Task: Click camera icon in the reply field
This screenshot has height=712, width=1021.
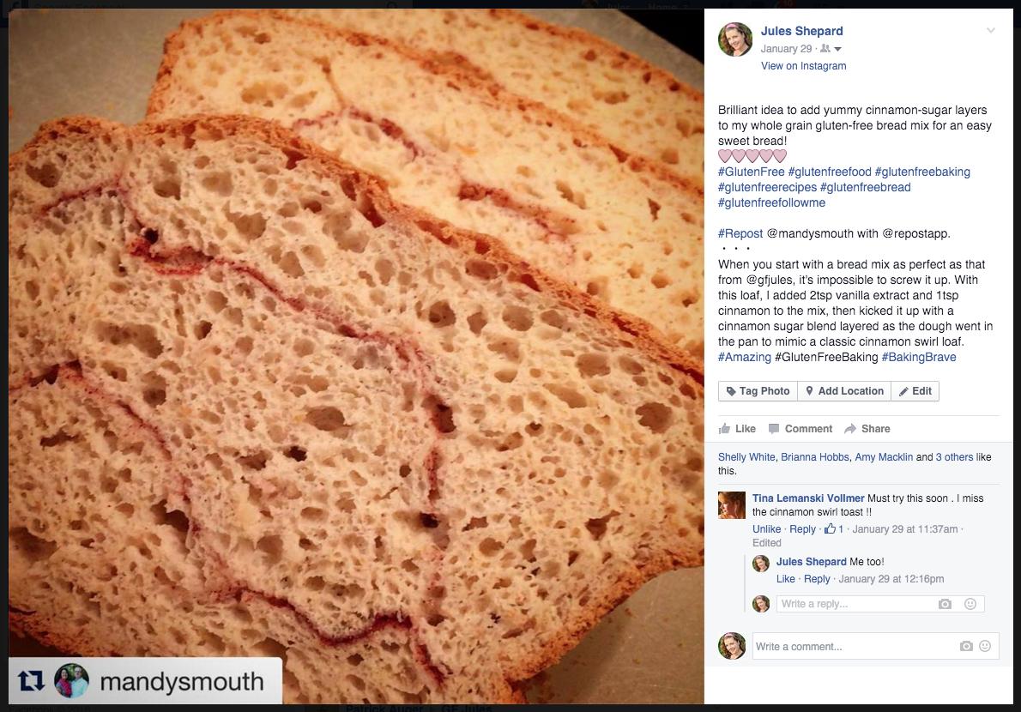Action: pos(945,604)
